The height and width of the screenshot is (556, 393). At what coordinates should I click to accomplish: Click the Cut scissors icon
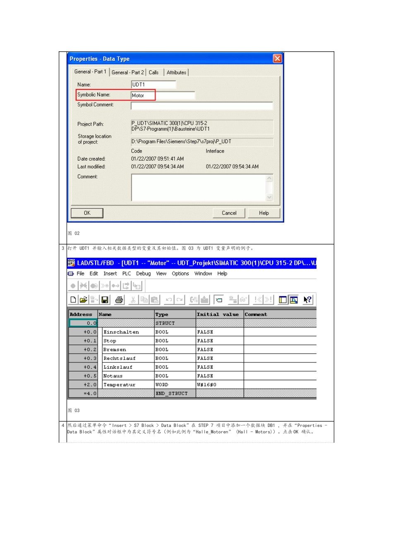pyautogui.click(x=133, y=300)
